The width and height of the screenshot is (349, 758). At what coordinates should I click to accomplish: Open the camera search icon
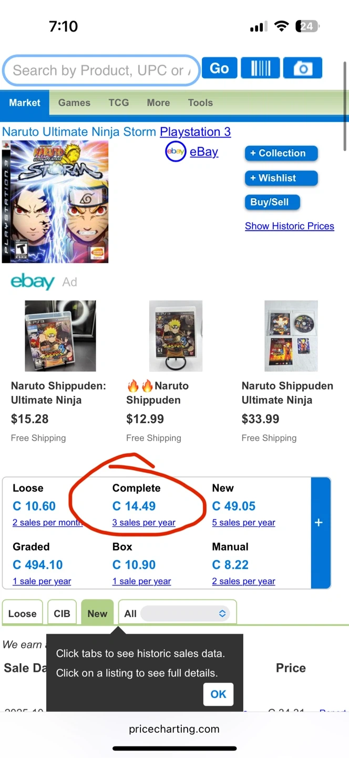302,68
